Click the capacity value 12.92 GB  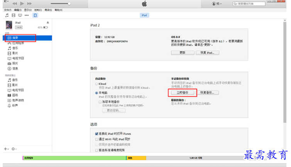click(110, 37)
